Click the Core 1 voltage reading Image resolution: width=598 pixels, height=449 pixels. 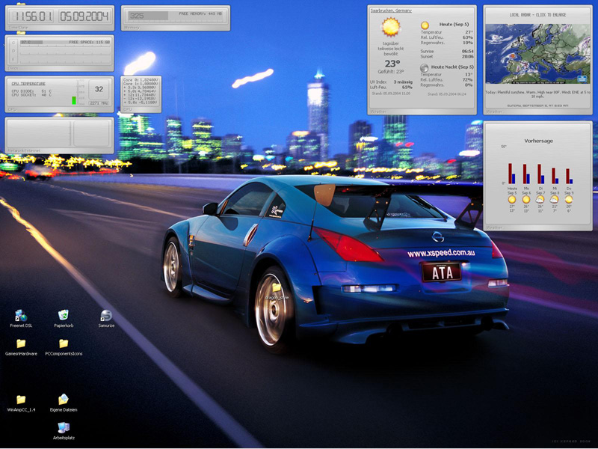(x=141, y=84)
